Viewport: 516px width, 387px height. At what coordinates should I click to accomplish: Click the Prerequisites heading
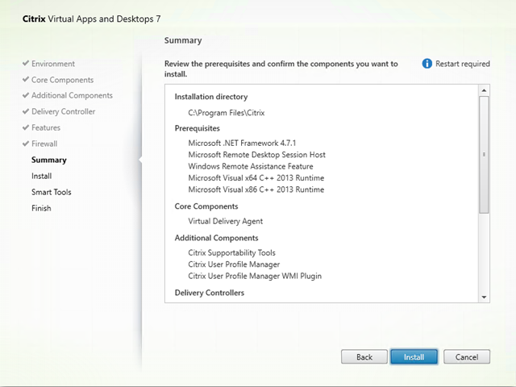(x=197, y=128)
